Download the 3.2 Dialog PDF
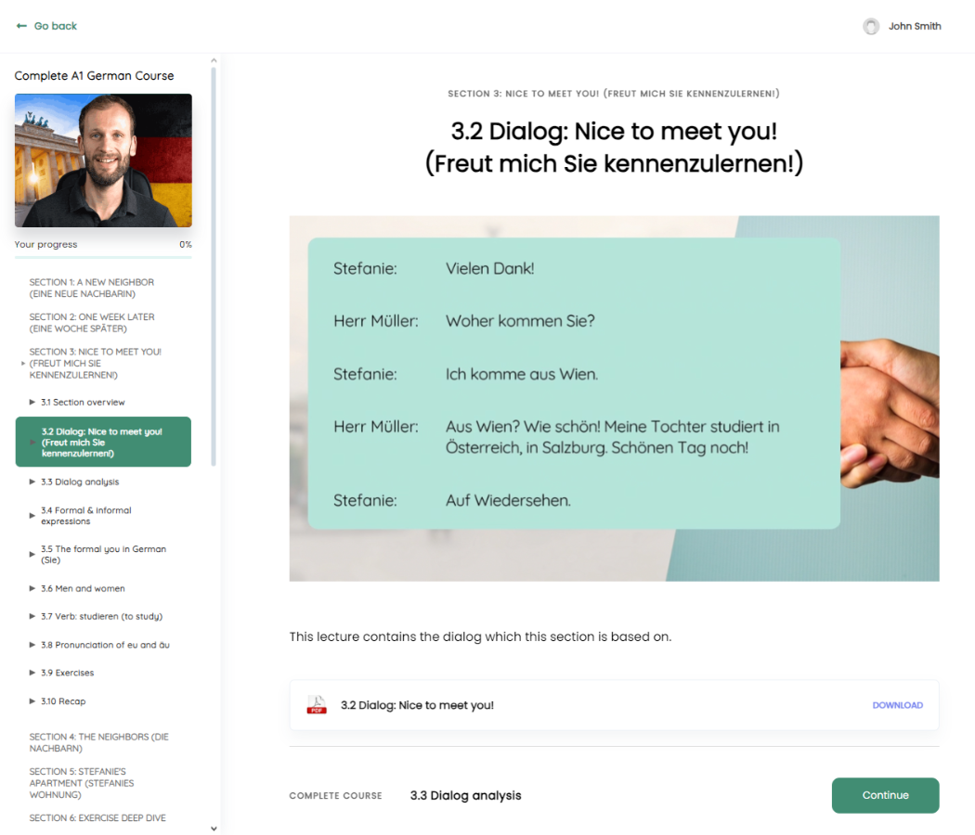 point(897,705)
